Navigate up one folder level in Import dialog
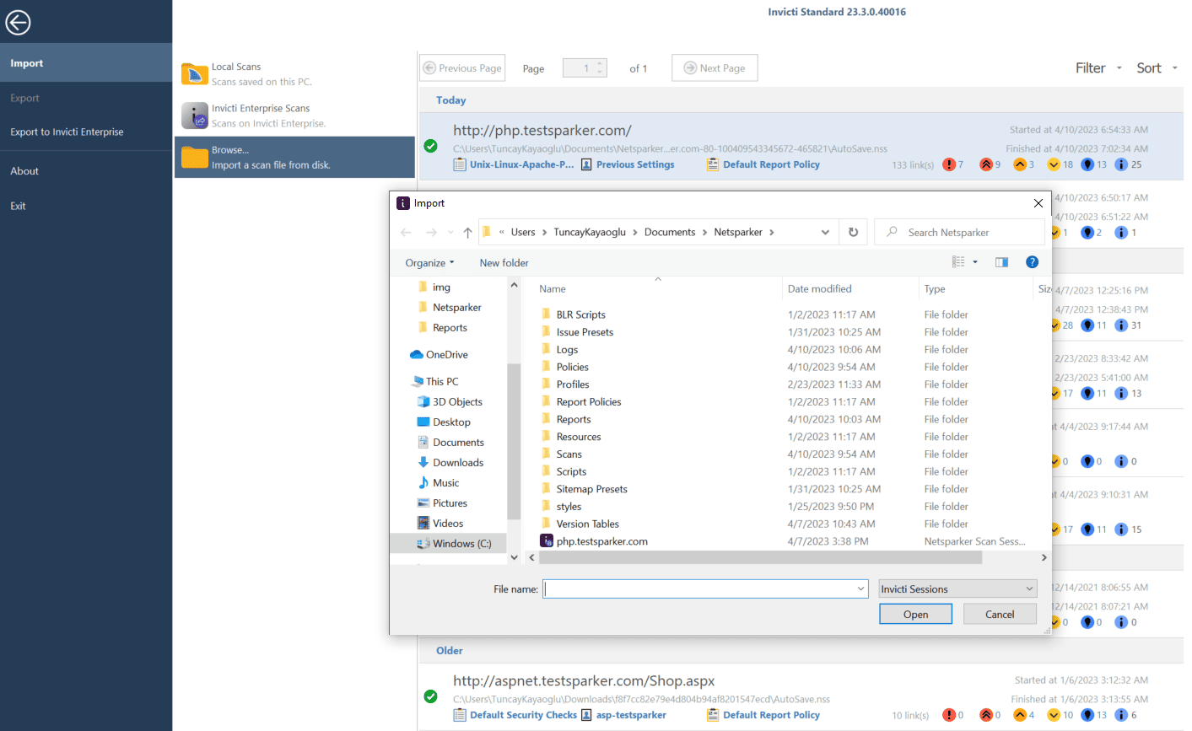This screenshot has height=731, width=1192. pyautogui.click(x=467, y=232)
